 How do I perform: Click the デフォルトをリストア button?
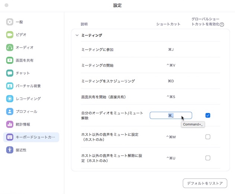click(x=205, y=183)
